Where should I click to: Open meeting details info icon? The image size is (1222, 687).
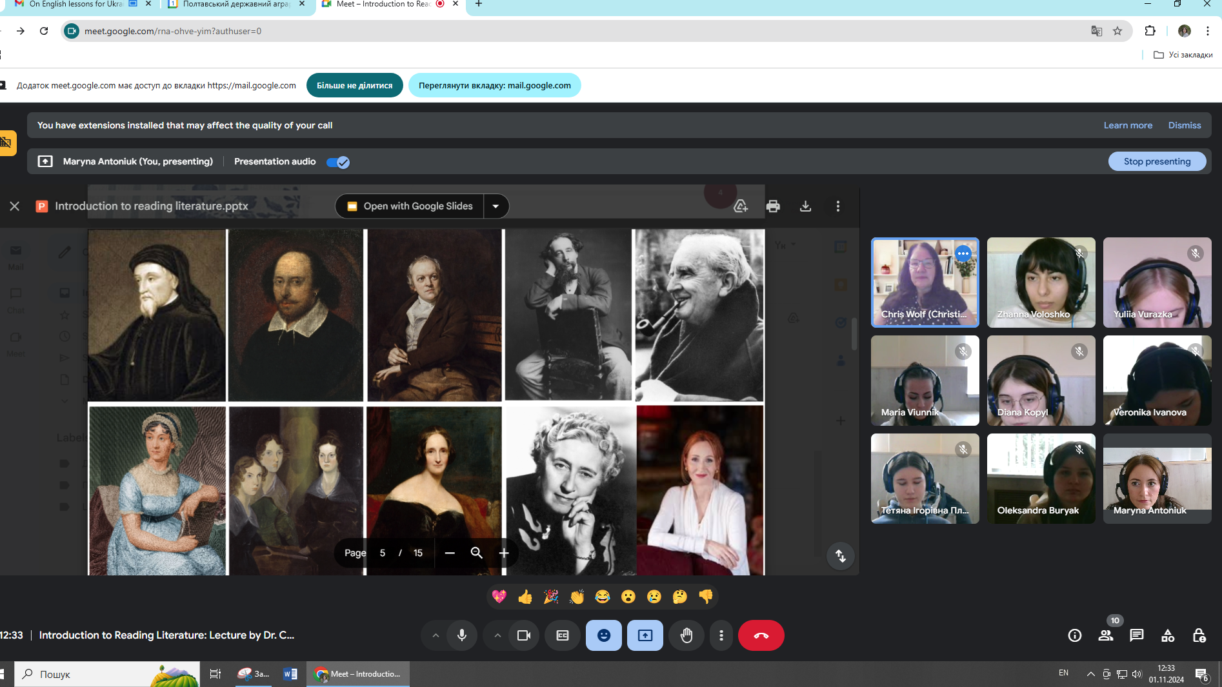[1075, 635]
